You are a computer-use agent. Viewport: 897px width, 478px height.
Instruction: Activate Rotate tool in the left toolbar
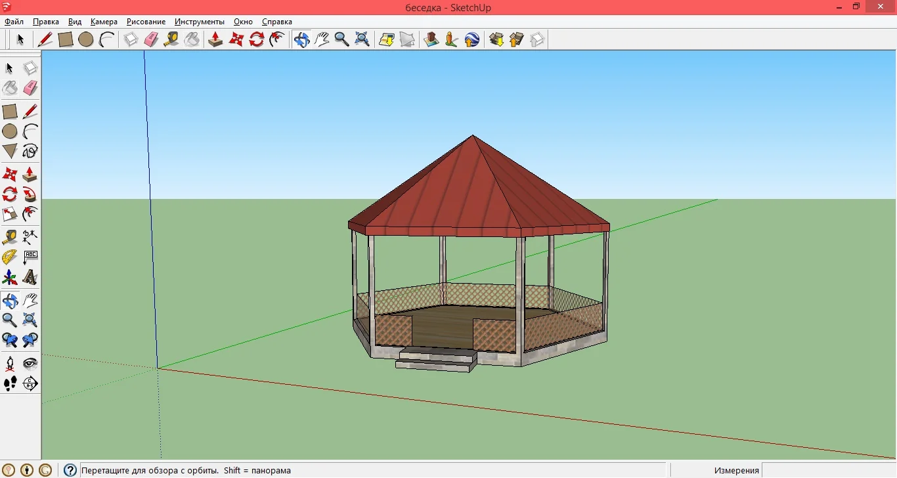[x=10, y=194]
